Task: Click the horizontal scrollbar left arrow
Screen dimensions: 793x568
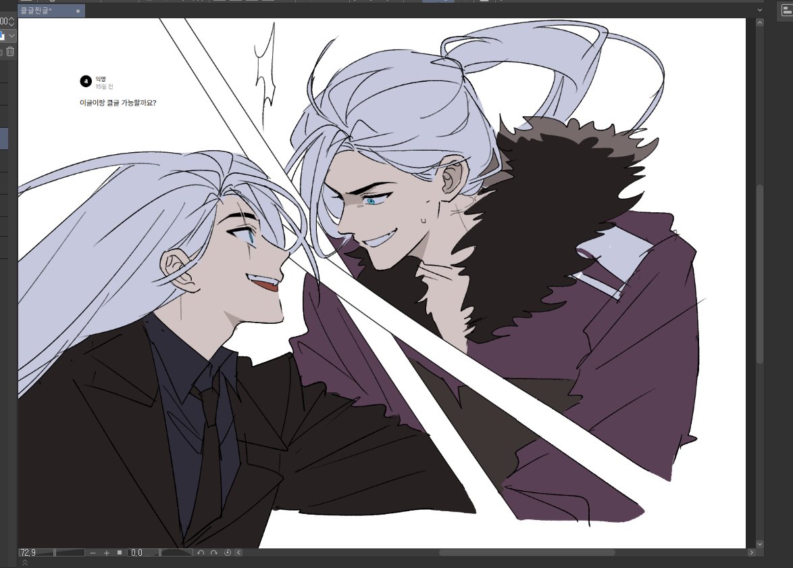Action: coord(238,552)
